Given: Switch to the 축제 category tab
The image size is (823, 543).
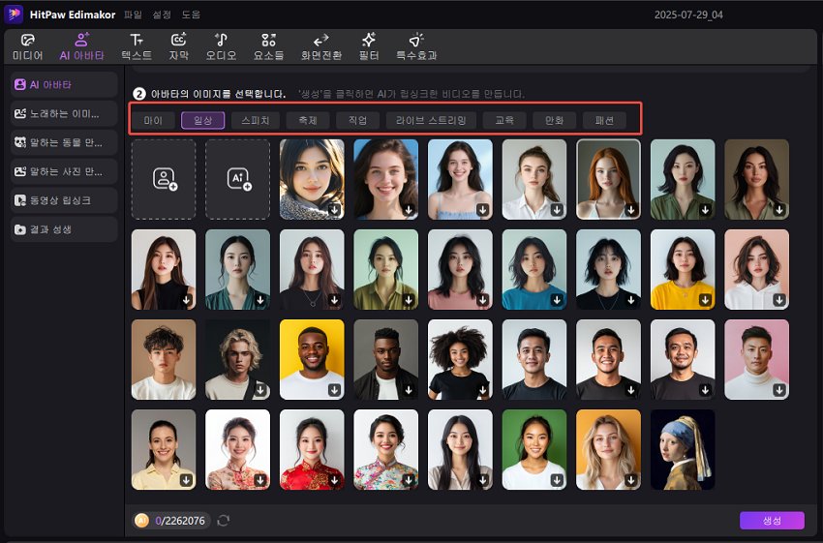Looking at the screenshot, I should pos(308,120).
